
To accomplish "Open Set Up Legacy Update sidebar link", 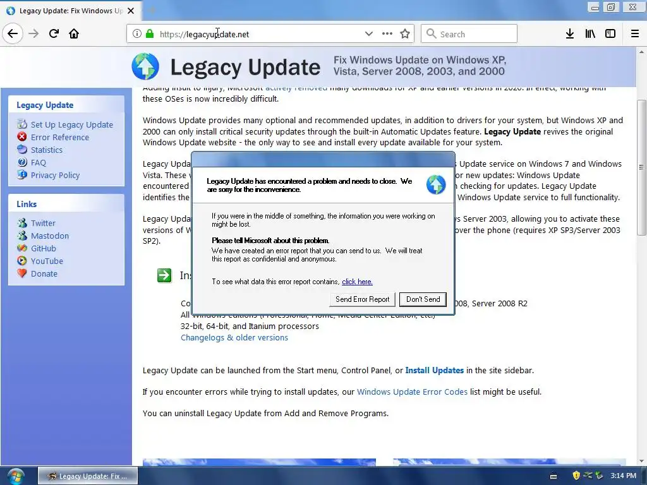I will click(x=72, y=124).
